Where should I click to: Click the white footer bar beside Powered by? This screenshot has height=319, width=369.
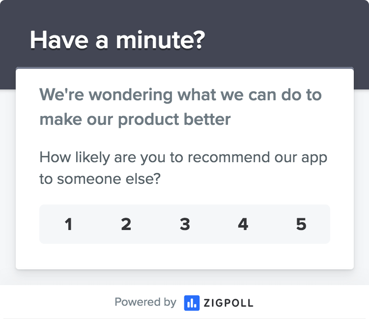coord(306,302)
